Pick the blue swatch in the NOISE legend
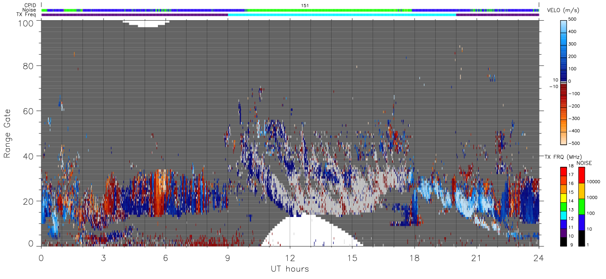The image size is (606, 279). 581,222
